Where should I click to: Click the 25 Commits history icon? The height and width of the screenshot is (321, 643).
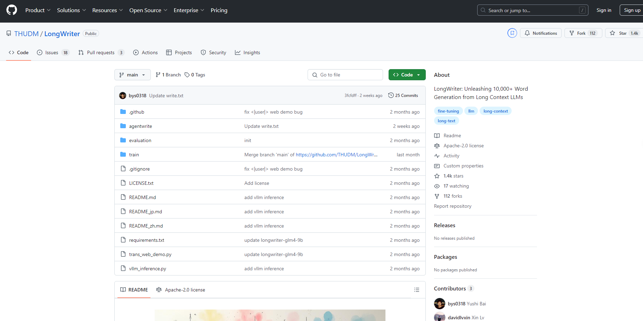click(391, 96)
